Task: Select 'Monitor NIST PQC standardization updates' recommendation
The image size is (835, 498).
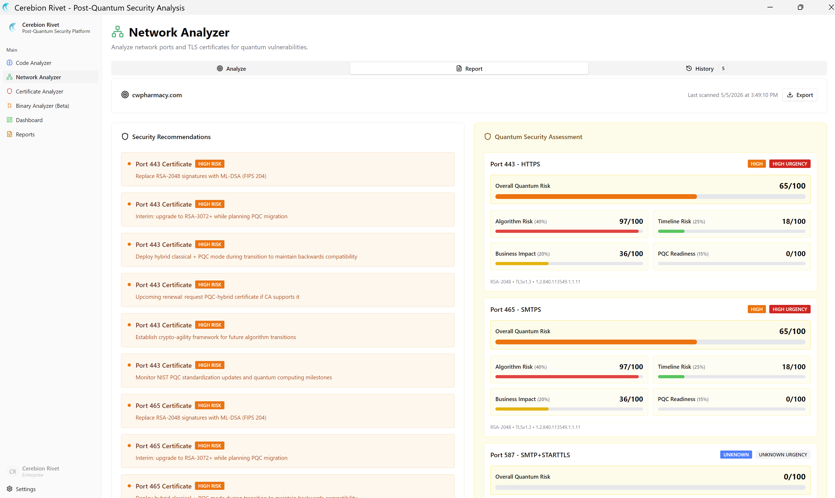Action: tap(288, 371)
